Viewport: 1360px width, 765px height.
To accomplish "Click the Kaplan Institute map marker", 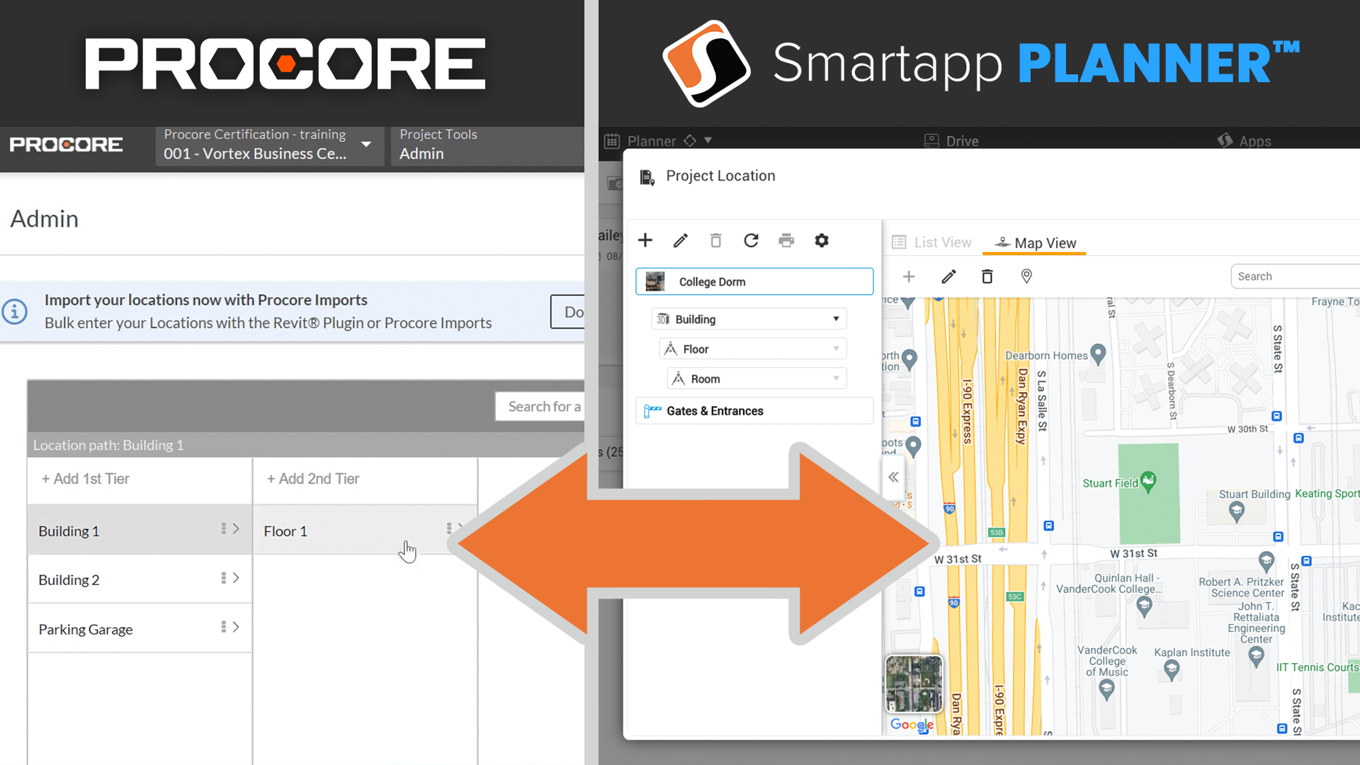I will (x=1172, y=670).
